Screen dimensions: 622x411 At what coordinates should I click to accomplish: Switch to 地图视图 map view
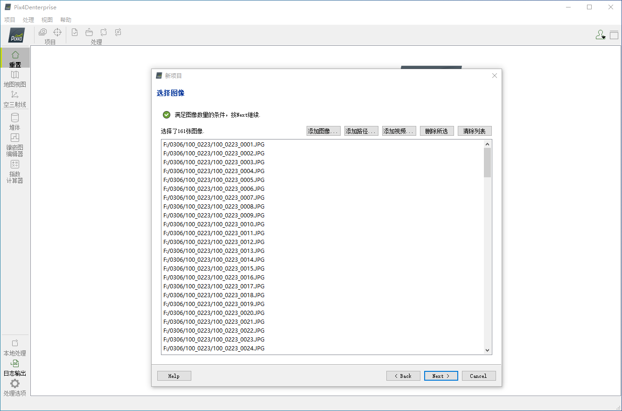15,79
